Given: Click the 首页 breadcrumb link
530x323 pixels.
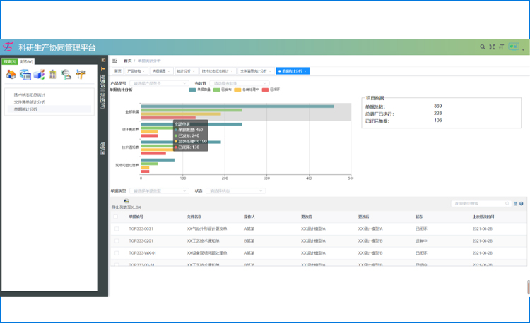Looking at the screenshot, I should click(128, 61).
